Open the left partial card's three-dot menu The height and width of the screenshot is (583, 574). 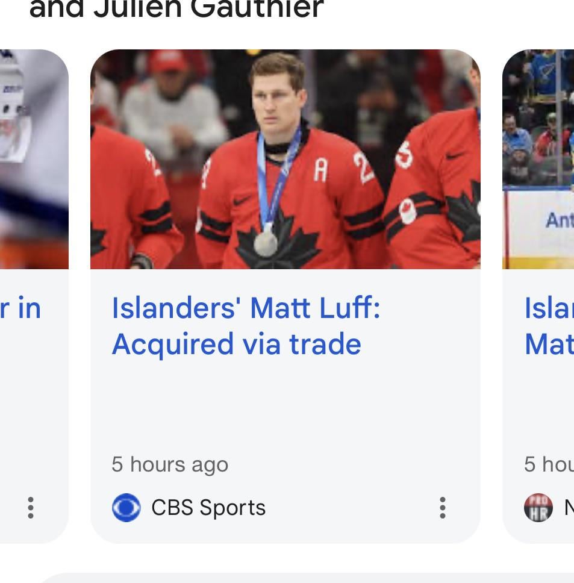[x=31, y=508]
